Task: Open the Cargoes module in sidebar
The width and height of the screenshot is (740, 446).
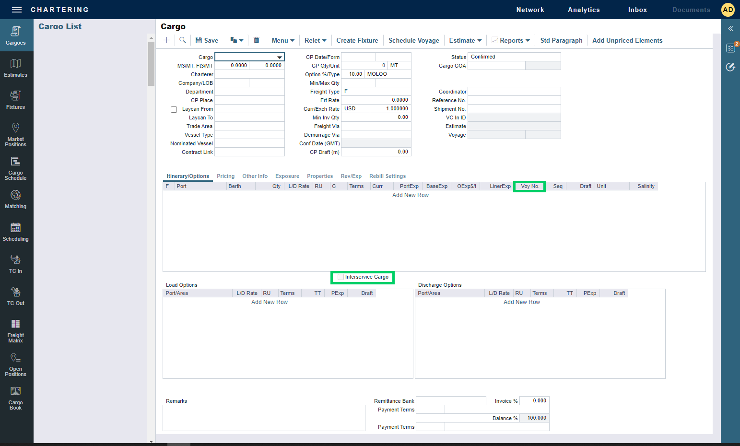Action: point(16,36)
